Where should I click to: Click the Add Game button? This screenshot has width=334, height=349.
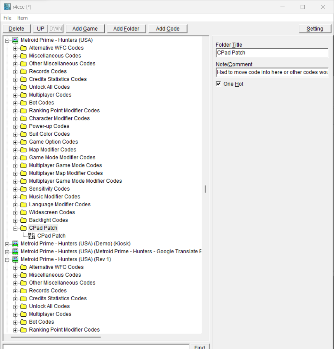pos(85,29)
